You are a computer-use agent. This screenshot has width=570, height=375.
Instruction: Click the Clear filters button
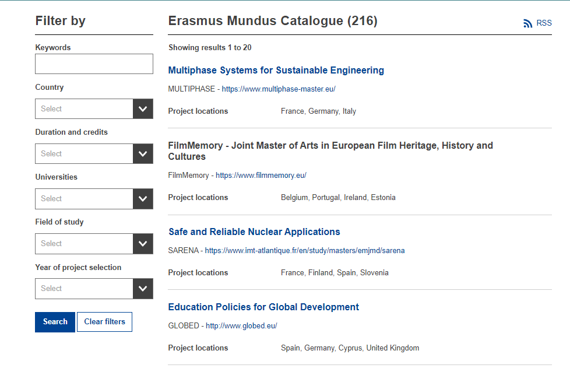(x=105, y=322)
